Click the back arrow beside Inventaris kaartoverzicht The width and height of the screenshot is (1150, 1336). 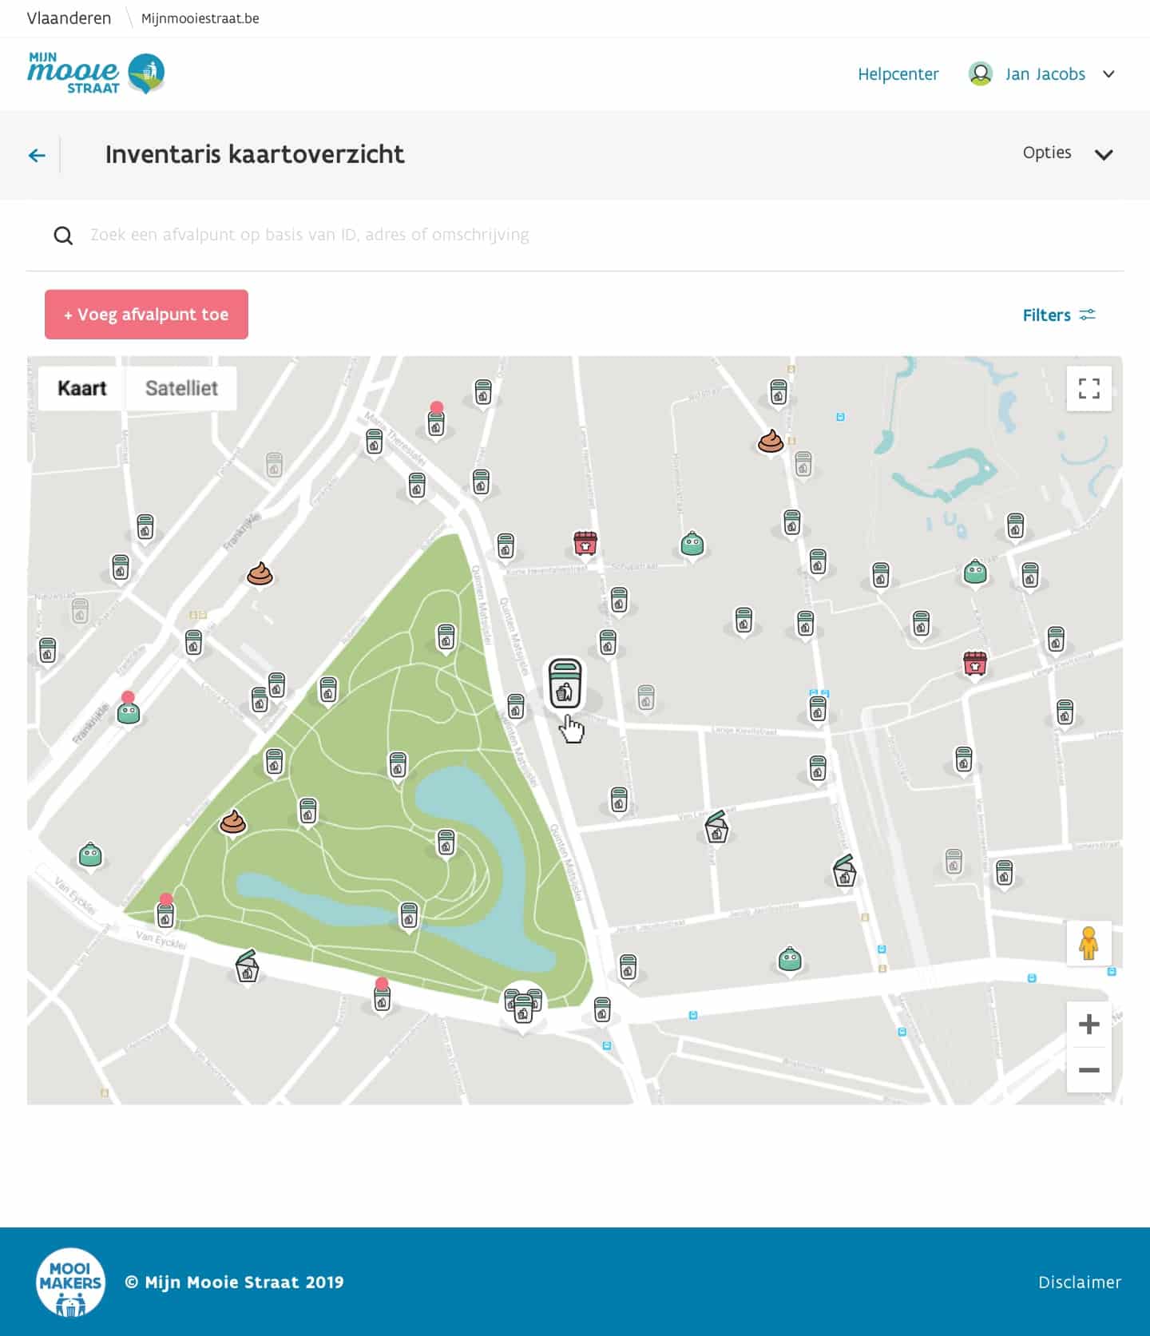(x=37, y=155)
